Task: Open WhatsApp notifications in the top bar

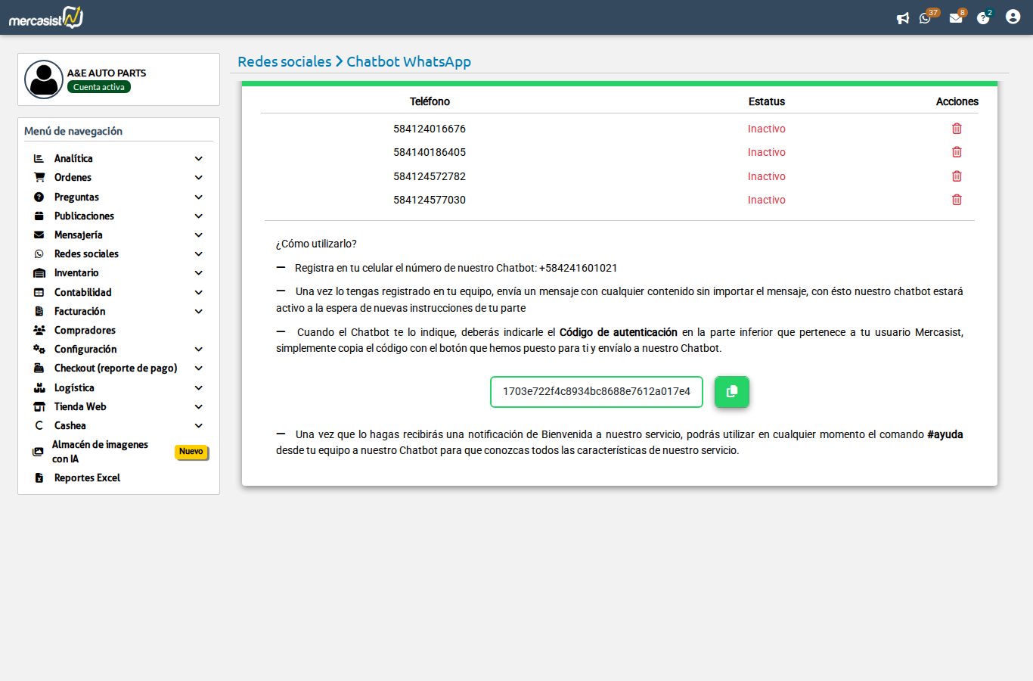Action: (x=926, y=18)
